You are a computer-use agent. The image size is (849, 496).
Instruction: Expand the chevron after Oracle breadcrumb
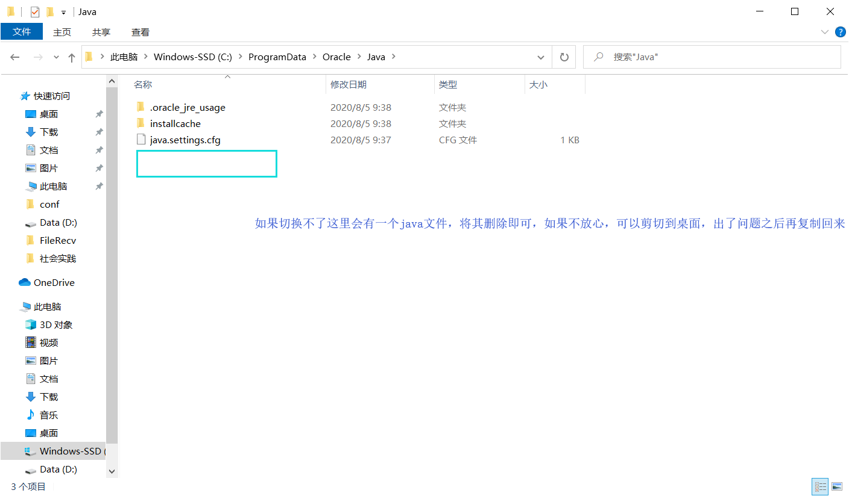point(359,57)
